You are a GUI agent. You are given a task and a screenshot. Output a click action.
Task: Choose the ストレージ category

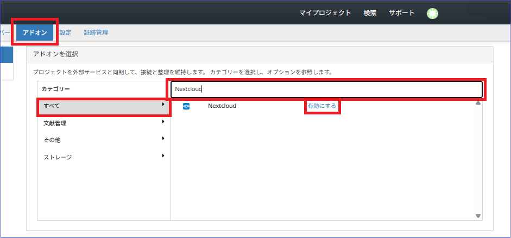coord(58,157)
